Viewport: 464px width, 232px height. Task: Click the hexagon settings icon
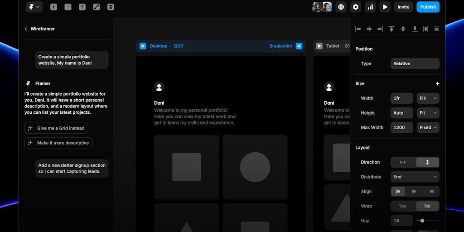pyautogui.click(x=356, y=7)
